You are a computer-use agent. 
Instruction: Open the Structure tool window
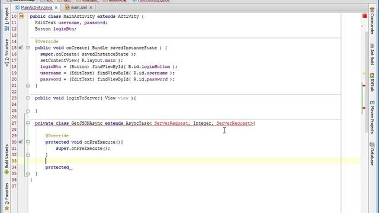click(7, 53)
